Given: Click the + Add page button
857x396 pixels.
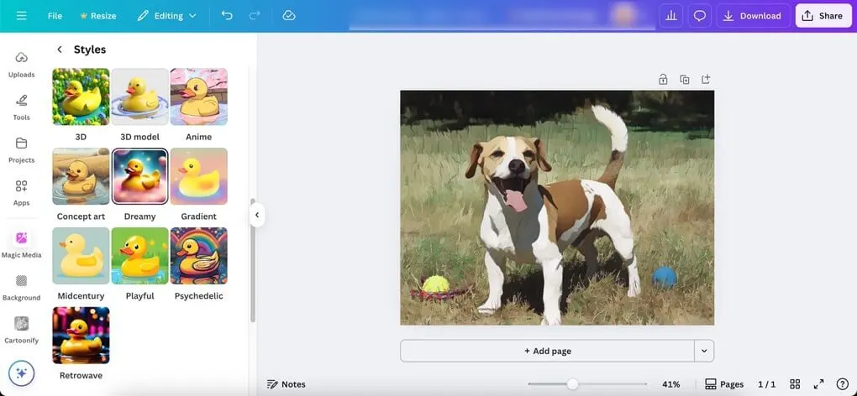Looking at the screenshot, I should (547, 351).
